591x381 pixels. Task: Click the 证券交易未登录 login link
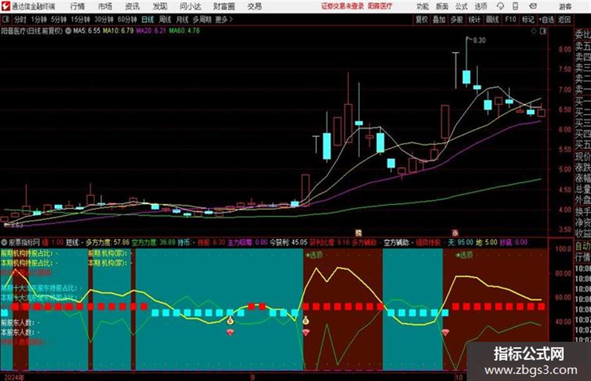pos(343,6)
